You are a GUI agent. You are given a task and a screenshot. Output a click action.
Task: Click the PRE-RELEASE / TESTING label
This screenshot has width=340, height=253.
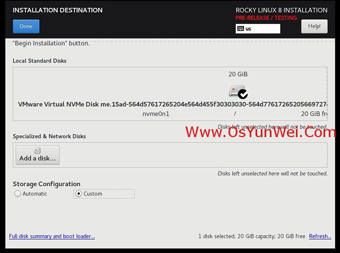point(266,18)
